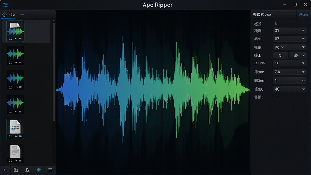This screenshot has height=175, width=311.
Task: Click the frame icon on the colored-image document thumbnail
Action: point(11,136)
